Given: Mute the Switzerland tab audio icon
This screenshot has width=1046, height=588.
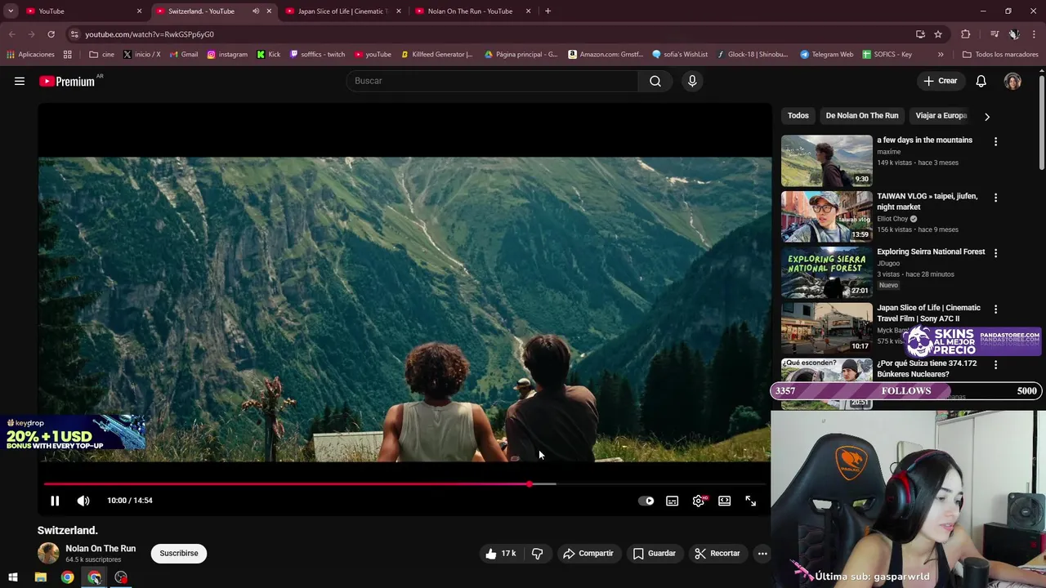Looking at the screenshot, I should [x=256, y=11].
